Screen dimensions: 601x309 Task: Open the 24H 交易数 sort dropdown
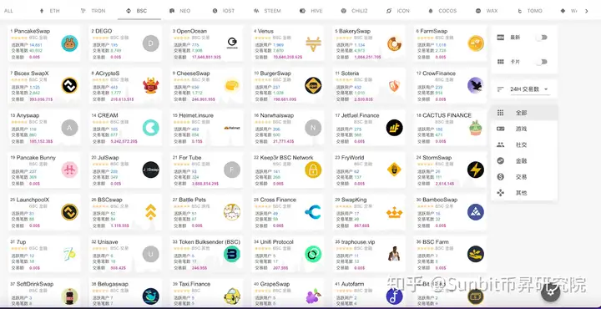[529, 89]
